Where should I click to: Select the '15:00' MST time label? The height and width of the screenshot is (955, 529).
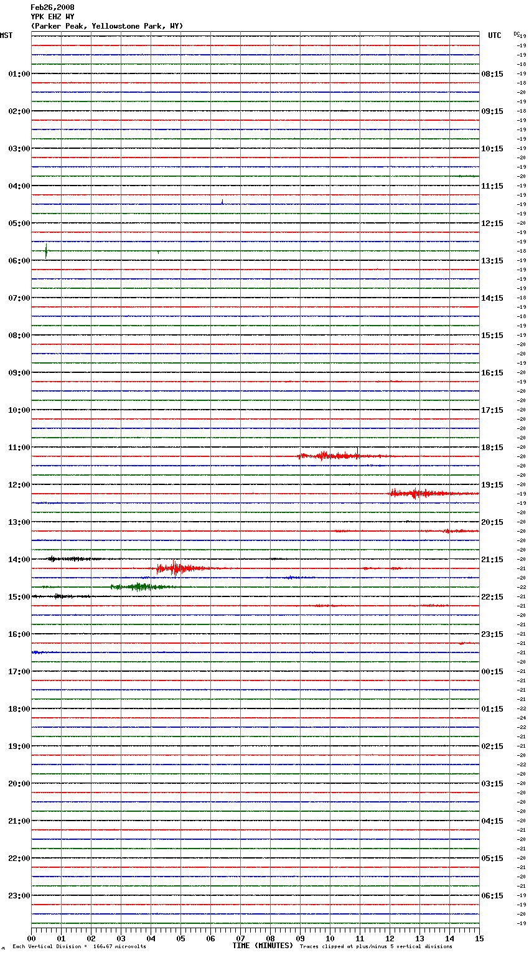tap(19, 597)
